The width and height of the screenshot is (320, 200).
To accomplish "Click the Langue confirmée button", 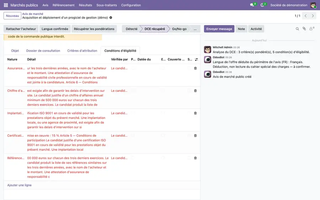I will [x=55, y=29].
